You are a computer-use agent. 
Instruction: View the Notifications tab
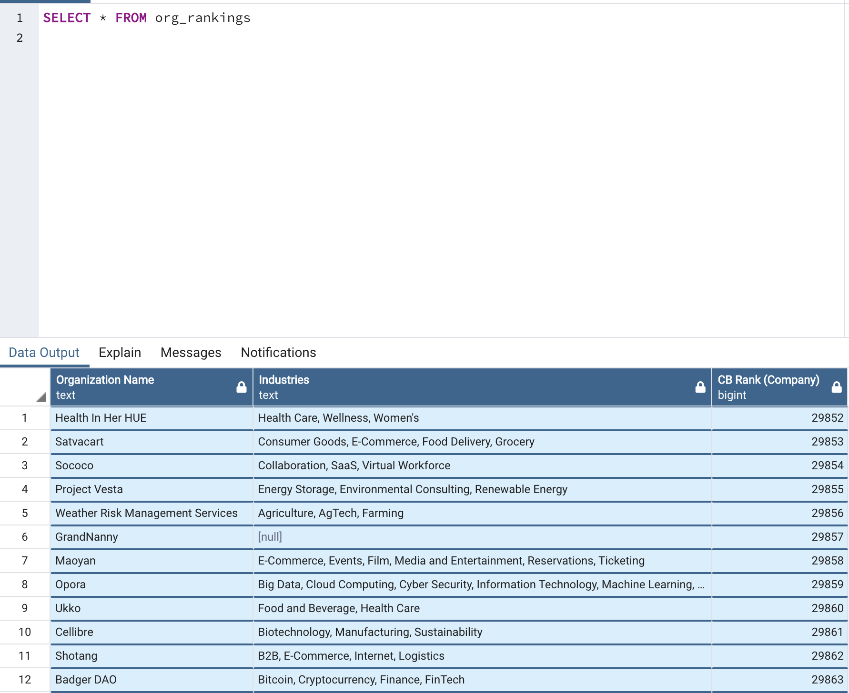[x=278, y=352]
